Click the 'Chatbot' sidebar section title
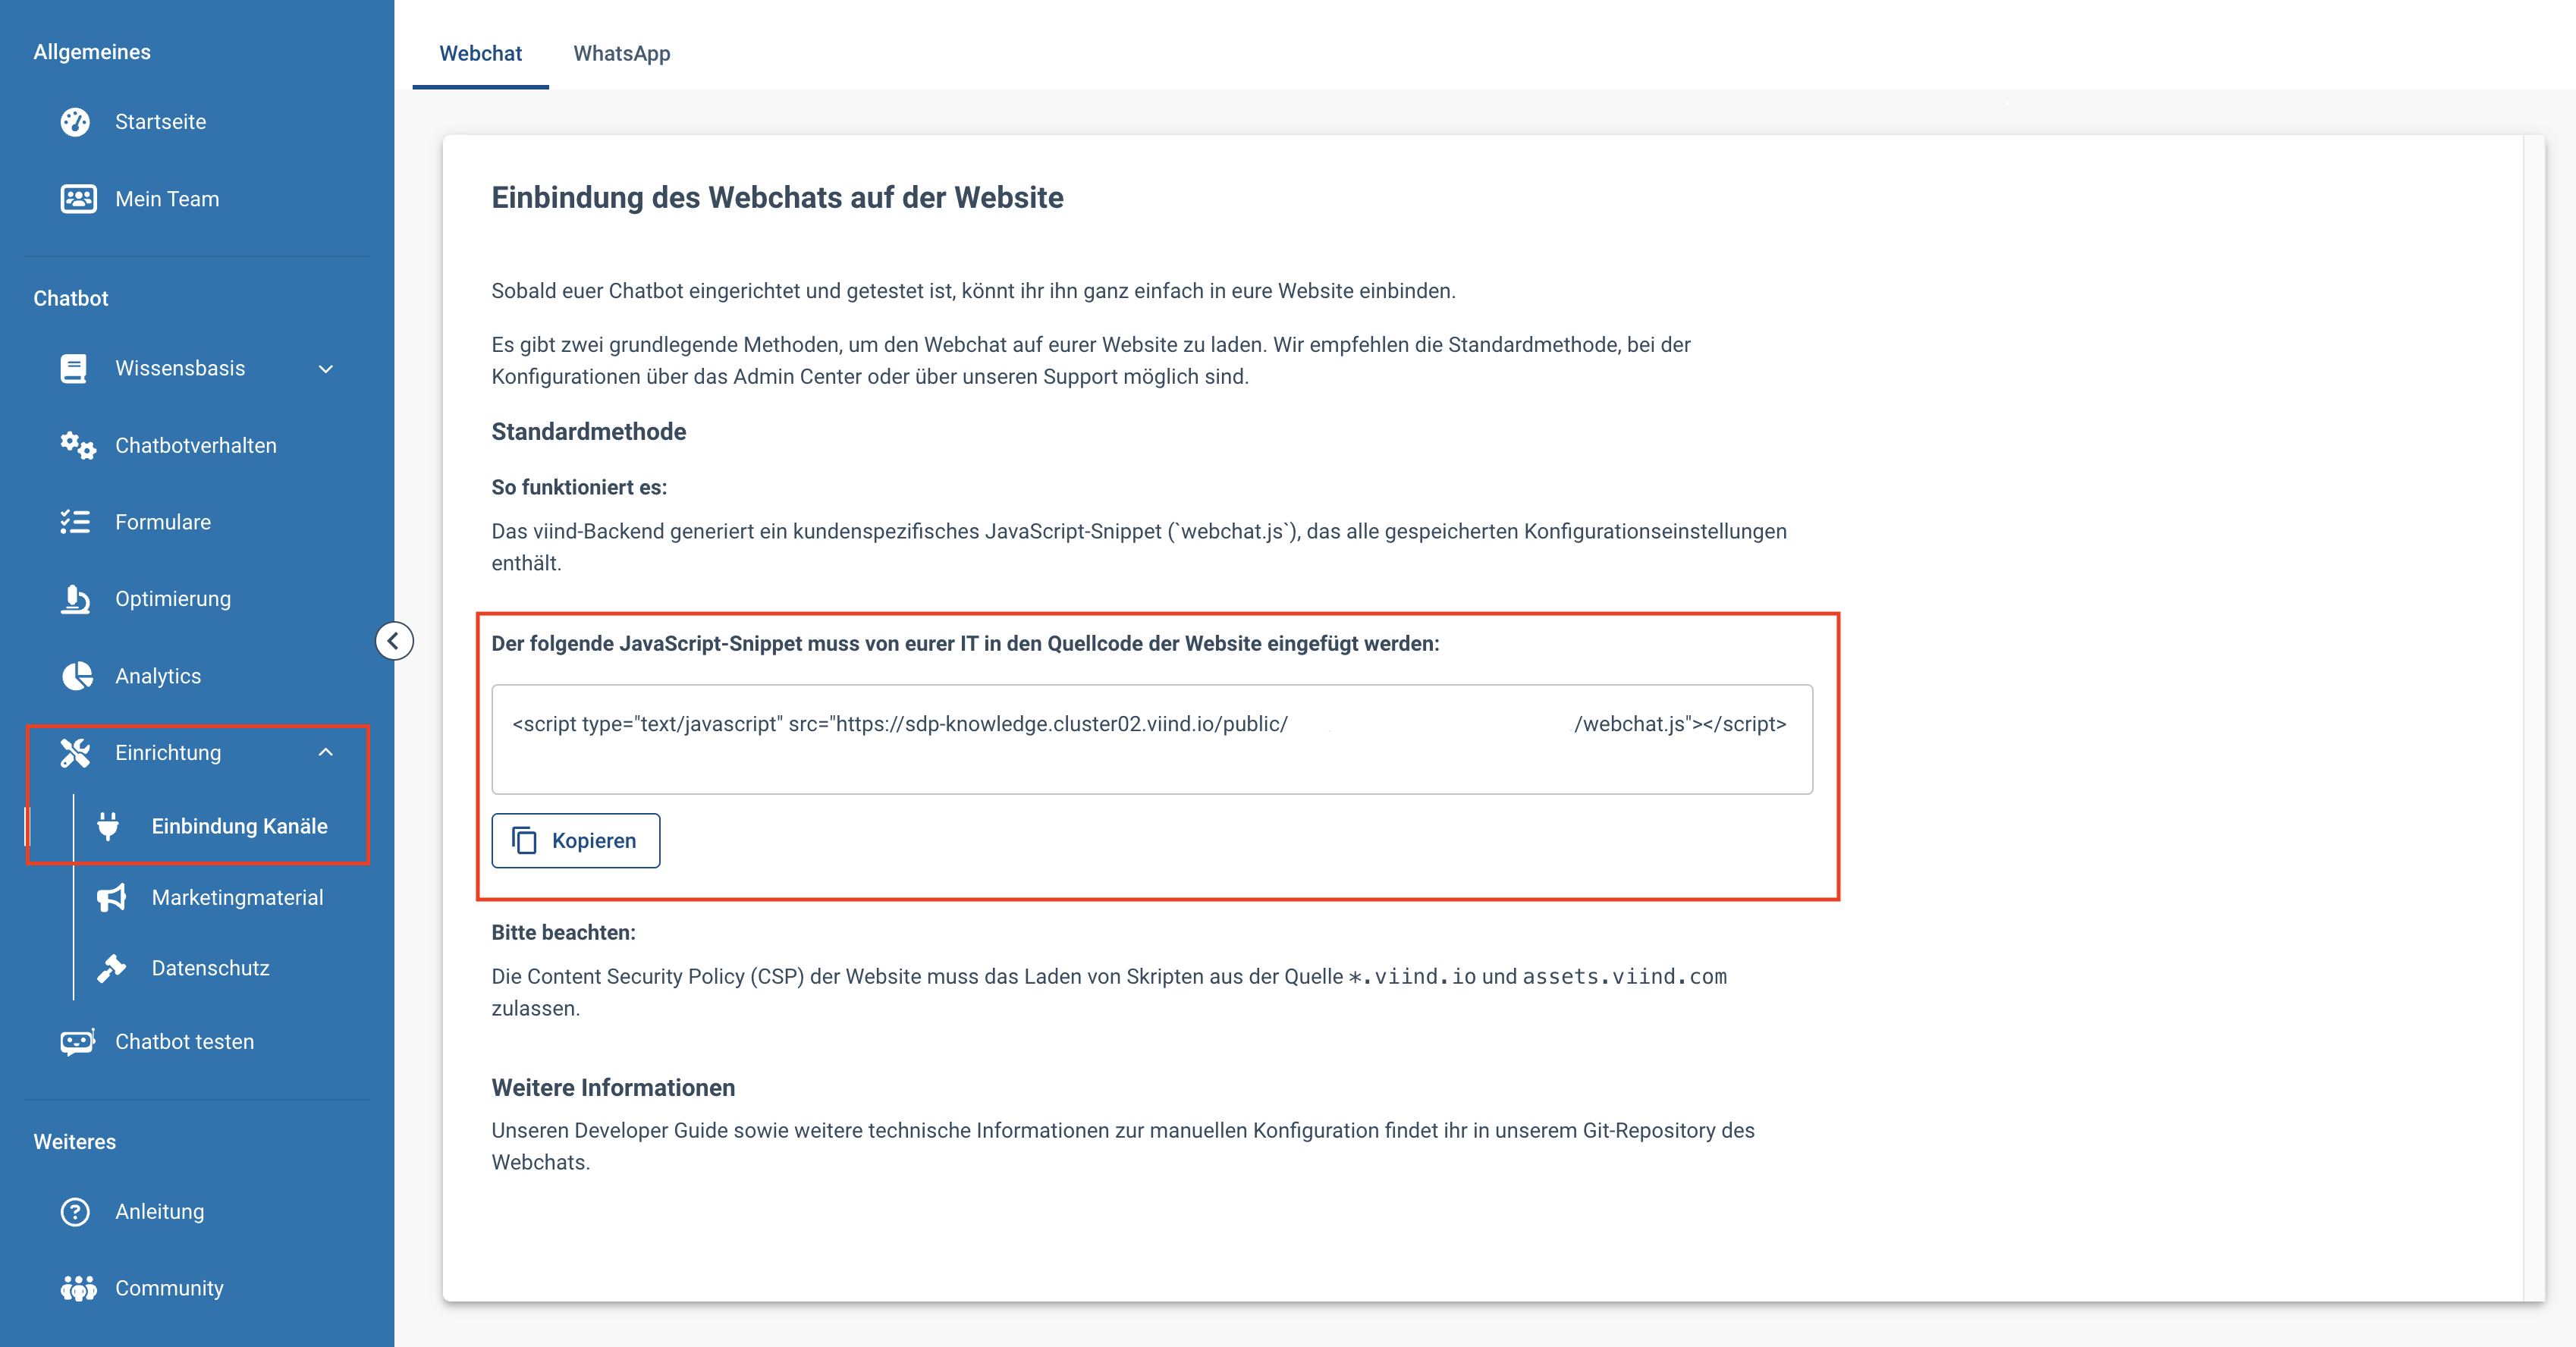 click(71, 299)
